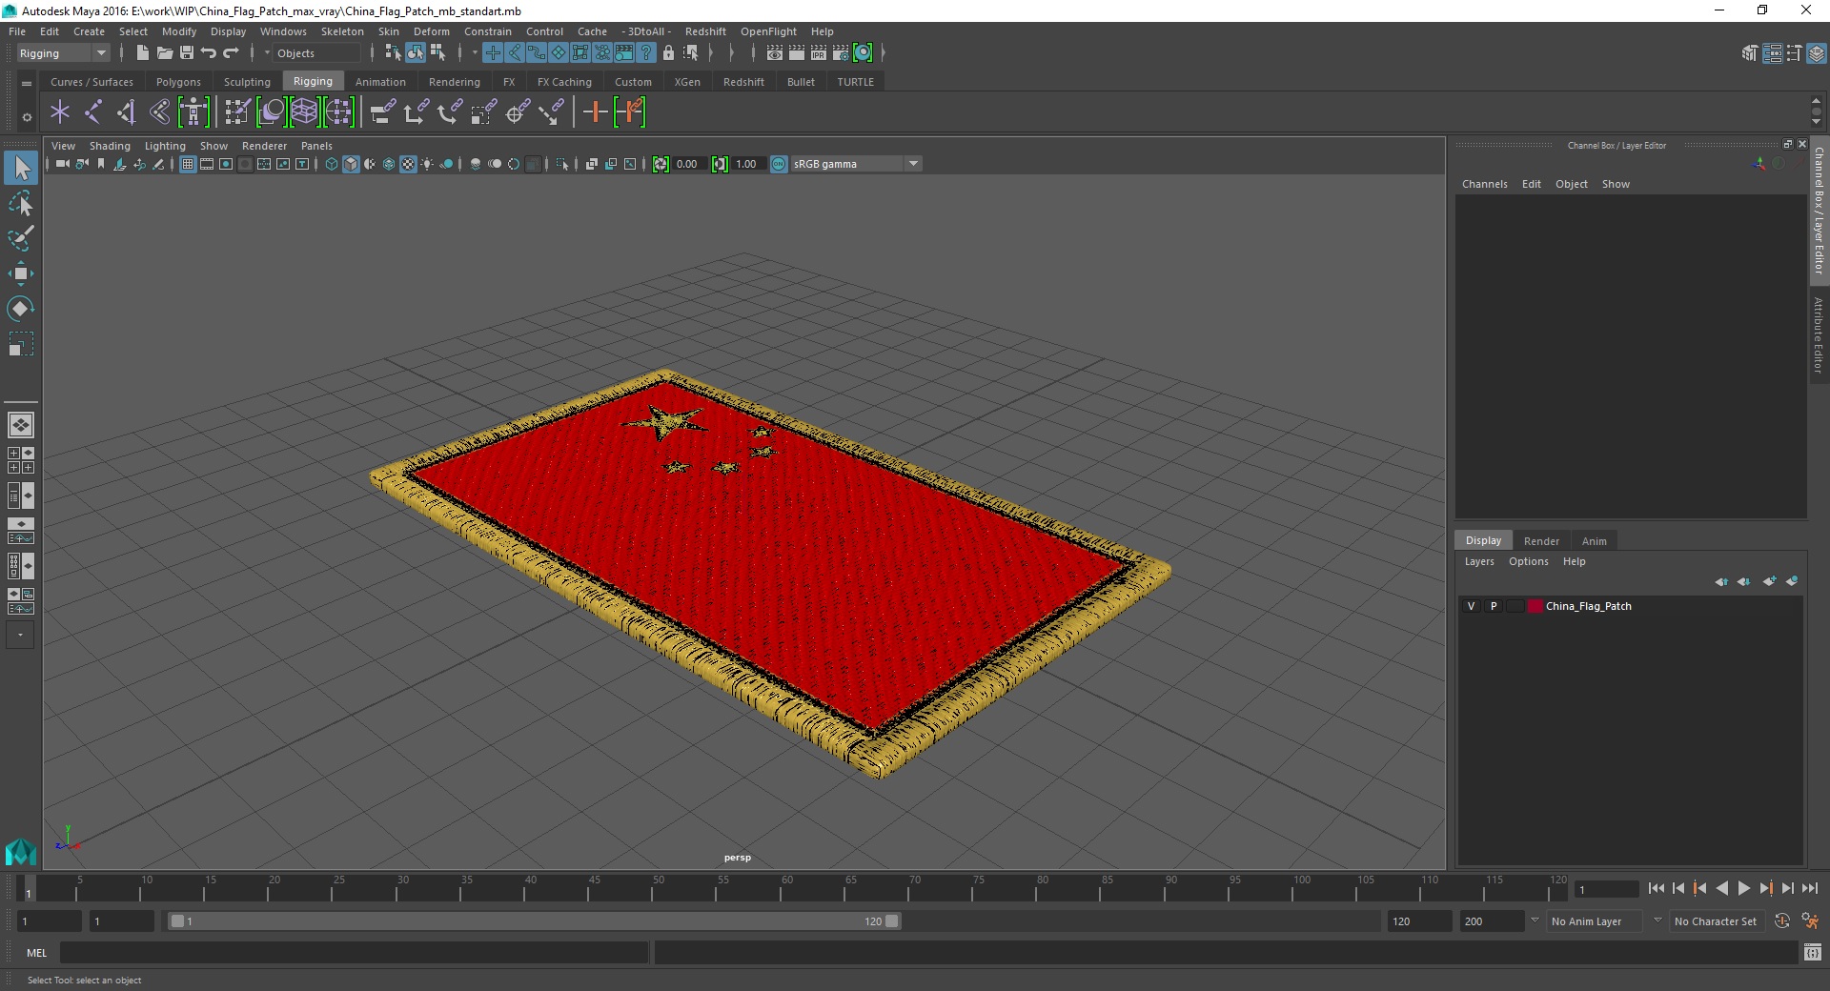Save the scene with the floppy disk icon
This screenshot has width=1830, height=991.
click(x=187, y=53)
